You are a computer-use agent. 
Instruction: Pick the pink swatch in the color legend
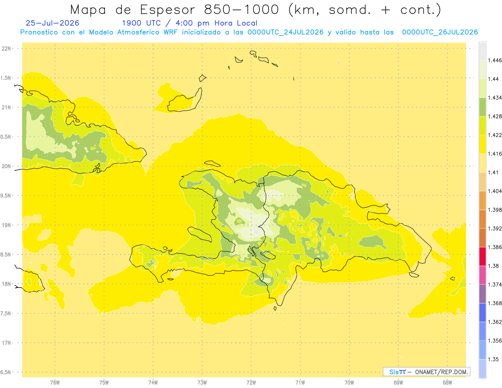click(x=482, y=275)
